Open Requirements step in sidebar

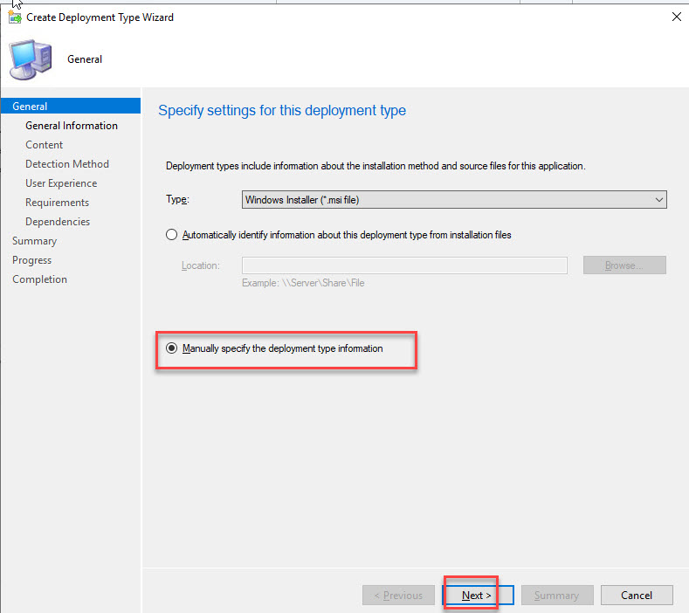point(58,203)
